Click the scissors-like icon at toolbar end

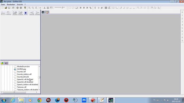tap(159, 8)
